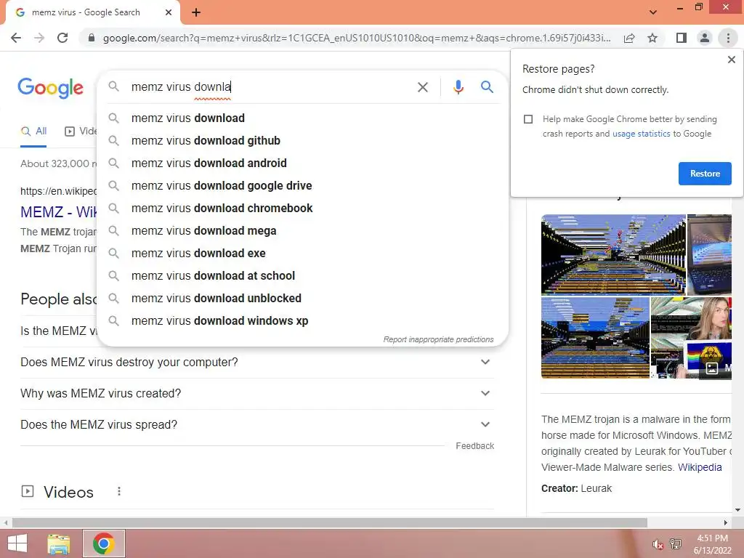
Task: Select suggestion 'memz virus download windows xp'
Action: (303, 320)
